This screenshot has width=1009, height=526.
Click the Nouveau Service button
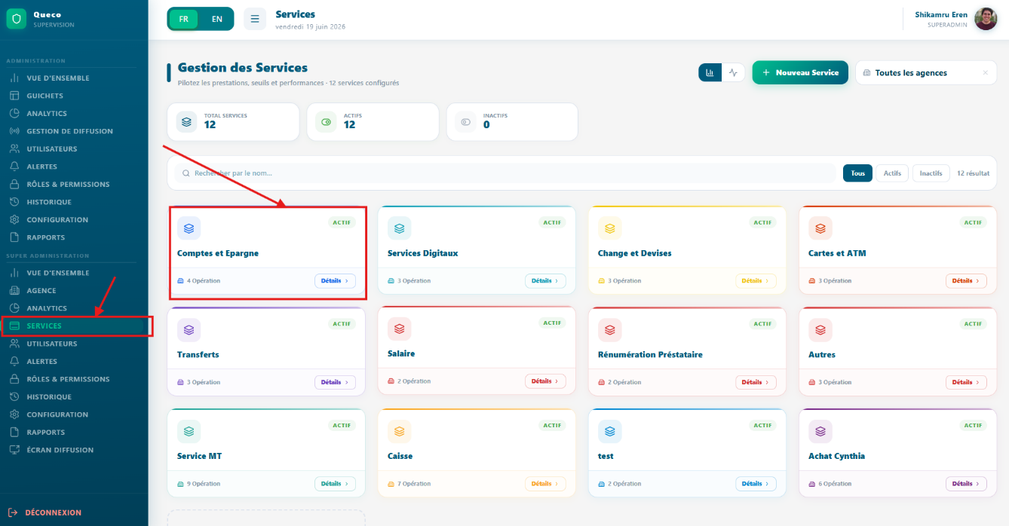tap(800, 72)
